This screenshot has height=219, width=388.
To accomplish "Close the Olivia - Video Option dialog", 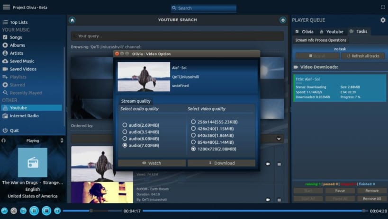I will tap(117, 53).
